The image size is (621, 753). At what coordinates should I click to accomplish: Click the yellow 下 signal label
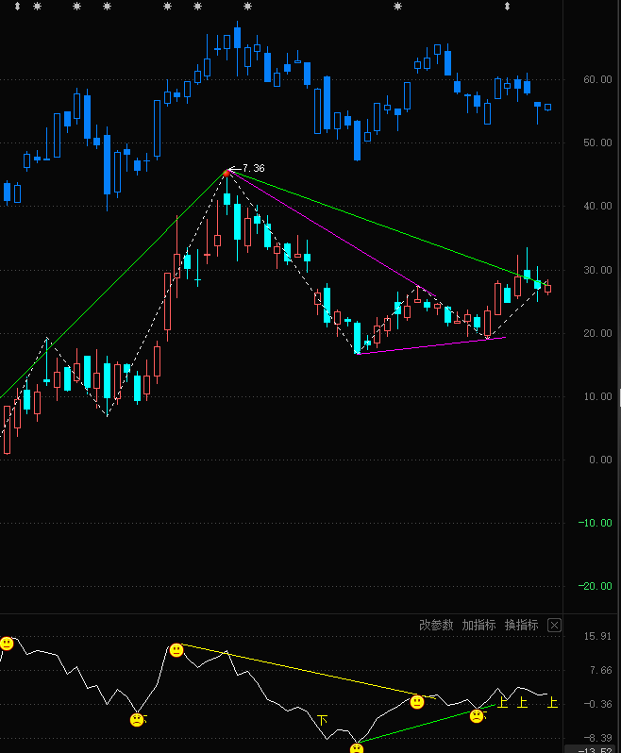[x=323, y=720]
